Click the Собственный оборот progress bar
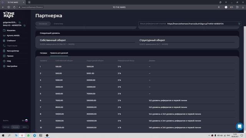The image size is (246, 138). coord(87,43)
